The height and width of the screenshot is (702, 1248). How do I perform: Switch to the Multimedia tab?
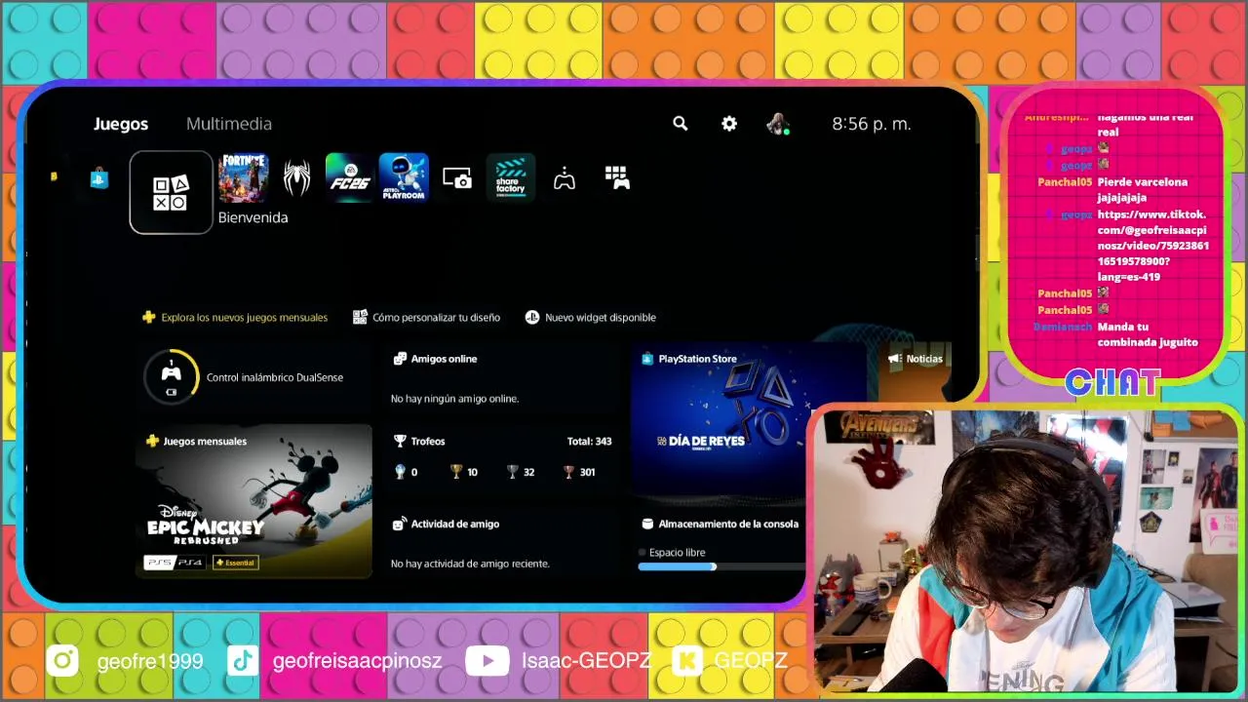coord(229,124)
